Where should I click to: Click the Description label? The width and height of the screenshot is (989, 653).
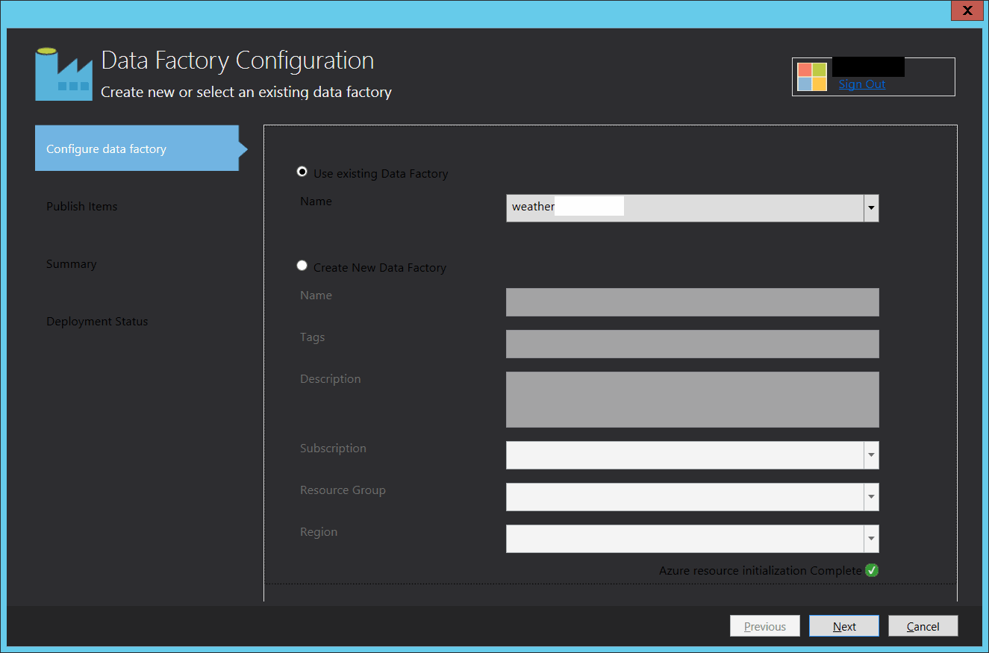330,378
